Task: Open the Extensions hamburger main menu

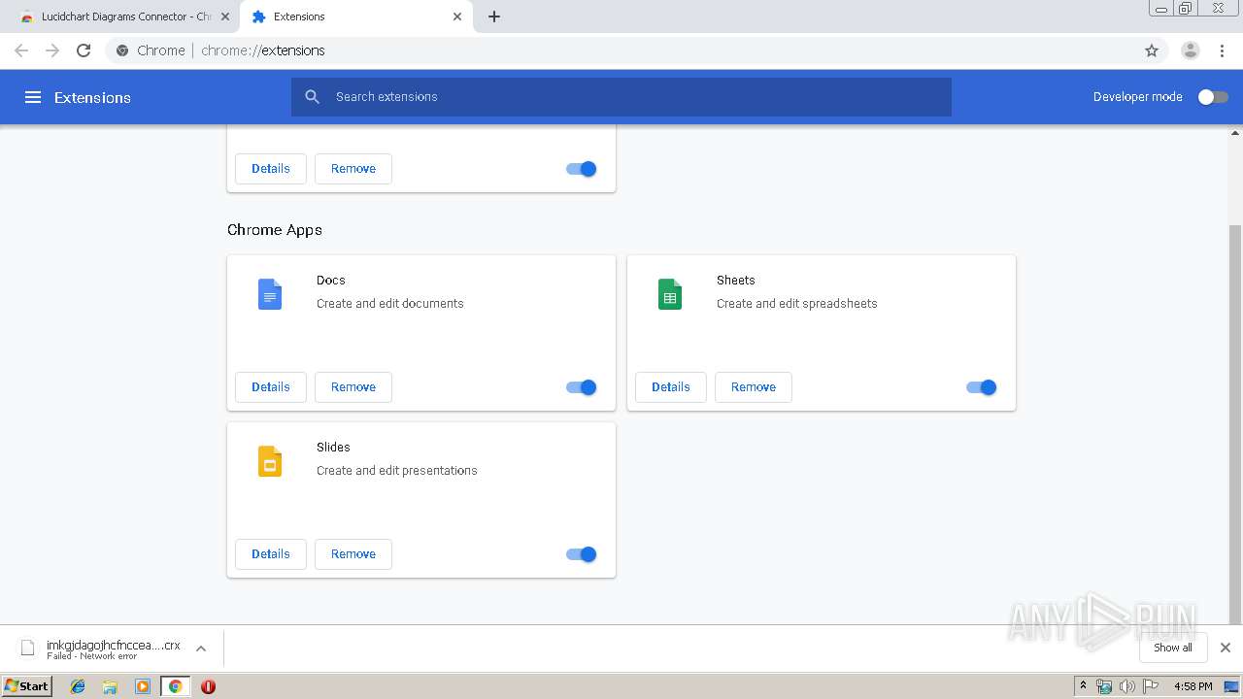Action: 33,97
